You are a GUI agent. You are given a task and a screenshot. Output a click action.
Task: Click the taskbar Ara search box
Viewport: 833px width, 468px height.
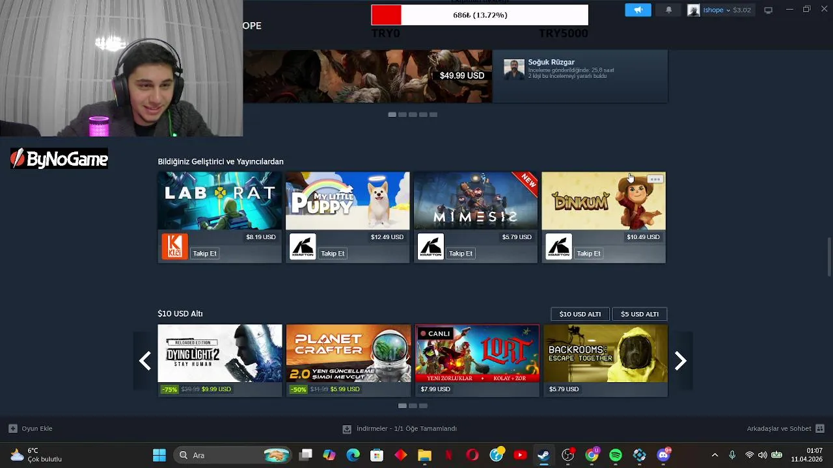pos(233,455)
